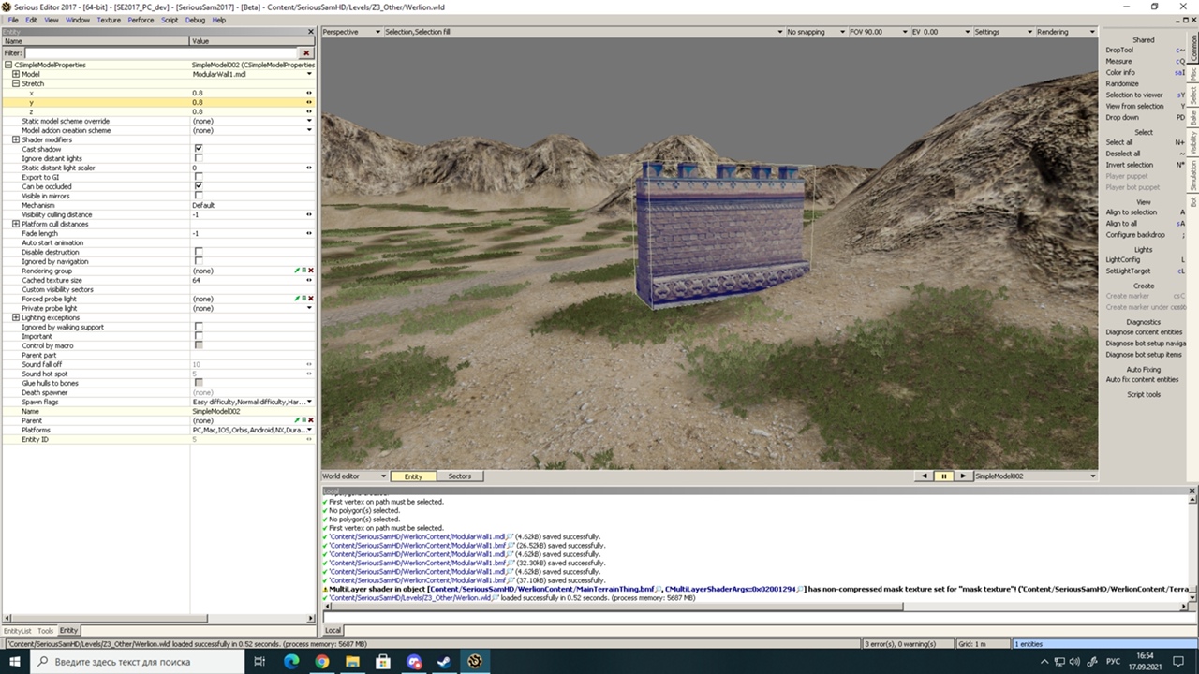Expand the Model property node
The height and width of the screenshot is (674, 1199).
pos(16,74)
